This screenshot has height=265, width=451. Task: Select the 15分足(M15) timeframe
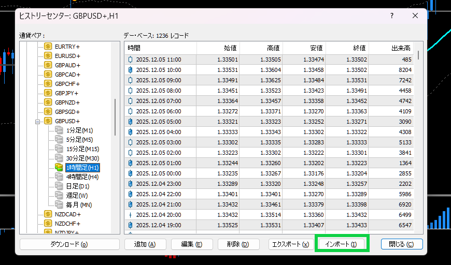(82, 149)
